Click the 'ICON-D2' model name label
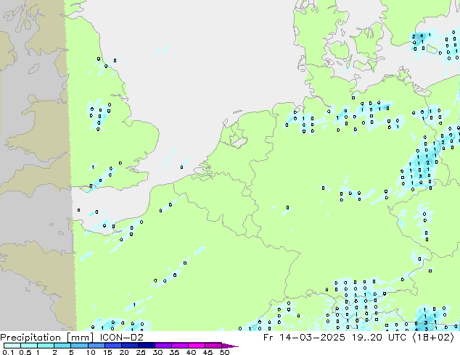 121,338
